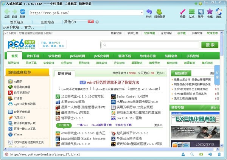Click the green arrow icon in title bar

[196, 3]
